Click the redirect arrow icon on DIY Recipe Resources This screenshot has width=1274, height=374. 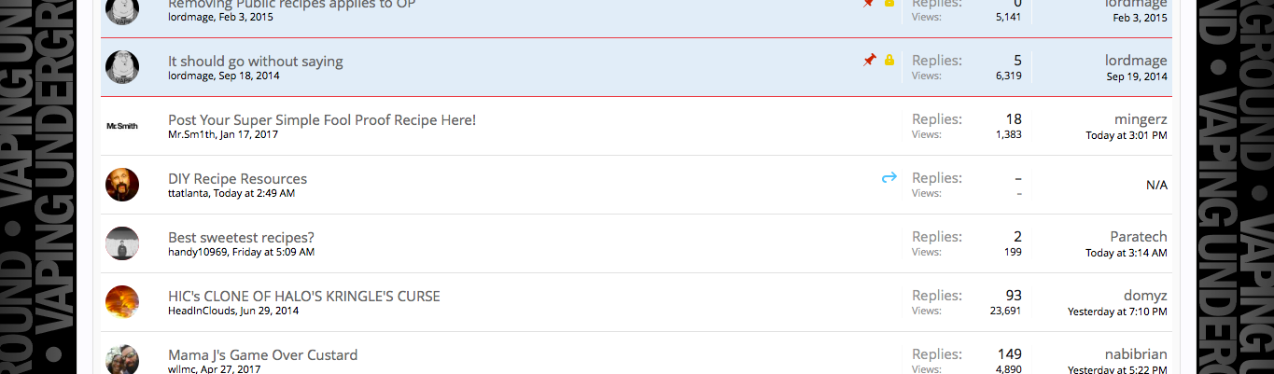(x=889, y=177)
